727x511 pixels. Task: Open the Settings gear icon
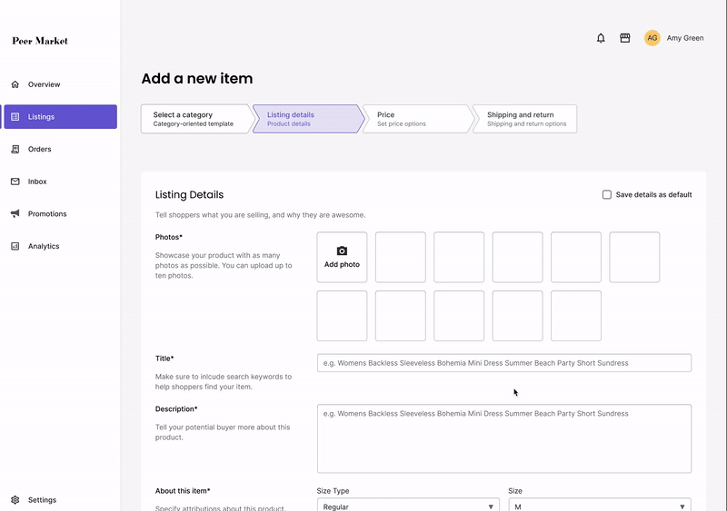click(x=15, y=500)
